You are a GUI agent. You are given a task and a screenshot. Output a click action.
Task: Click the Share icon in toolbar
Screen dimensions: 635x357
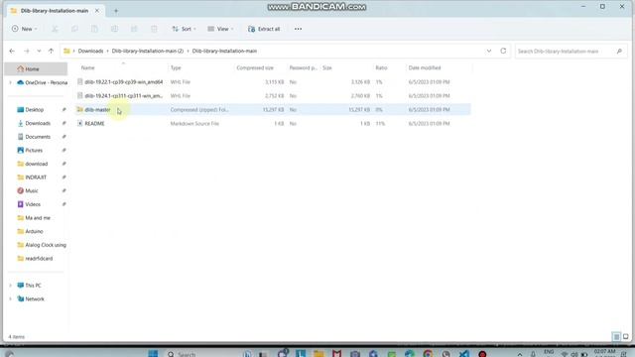click(x=134, y=29)
